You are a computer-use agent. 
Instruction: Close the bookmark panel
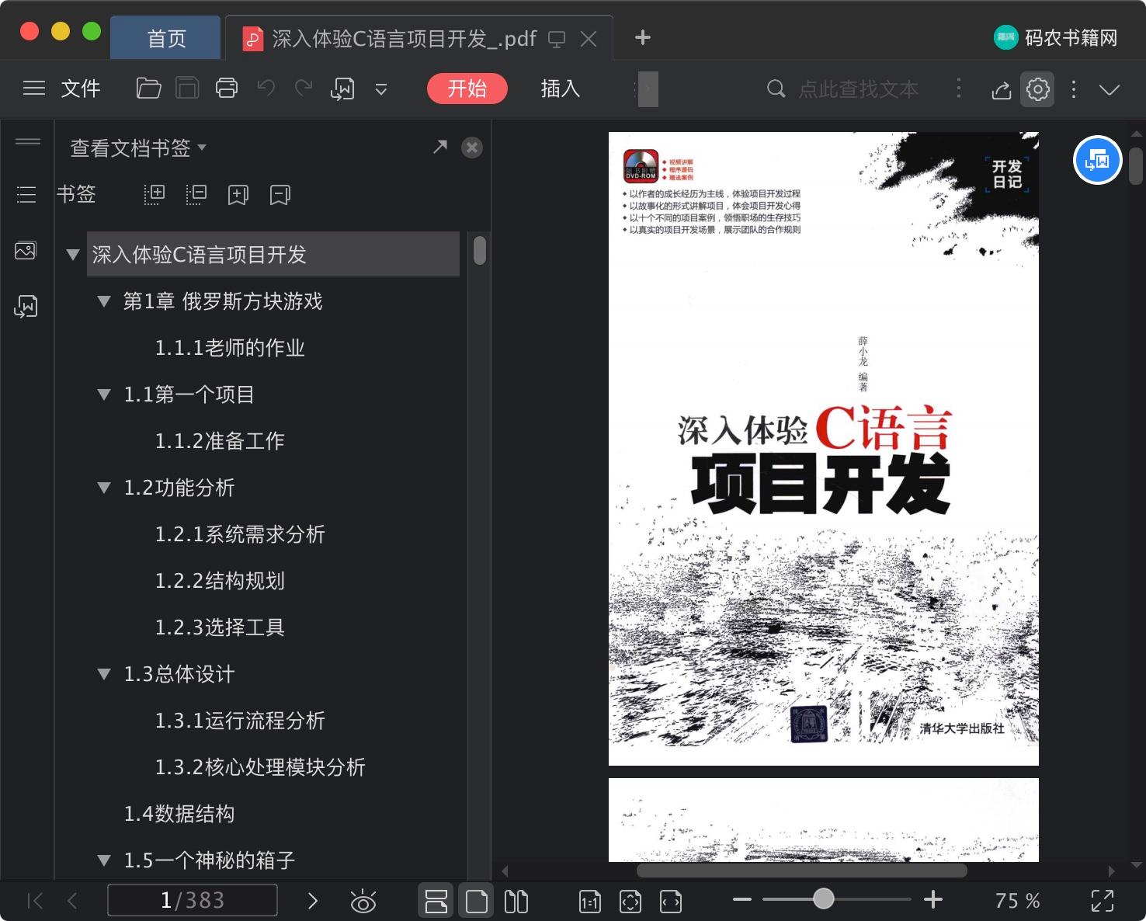click(472, 148)
